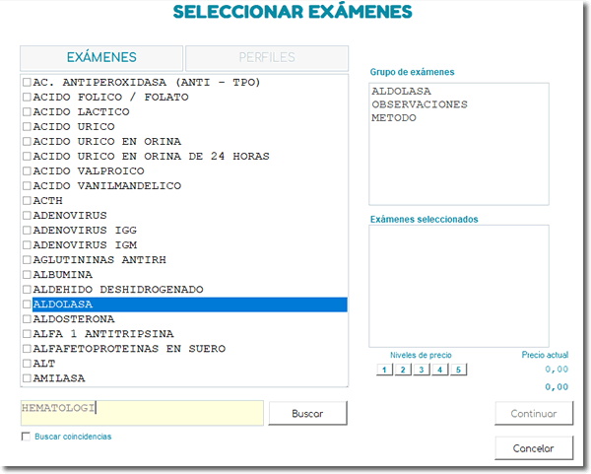Choose price level 2 button
The image size is (591, 474).
[402, 370]
